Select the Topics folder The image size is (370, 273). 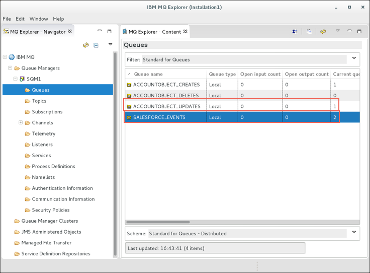click(39, 101)
